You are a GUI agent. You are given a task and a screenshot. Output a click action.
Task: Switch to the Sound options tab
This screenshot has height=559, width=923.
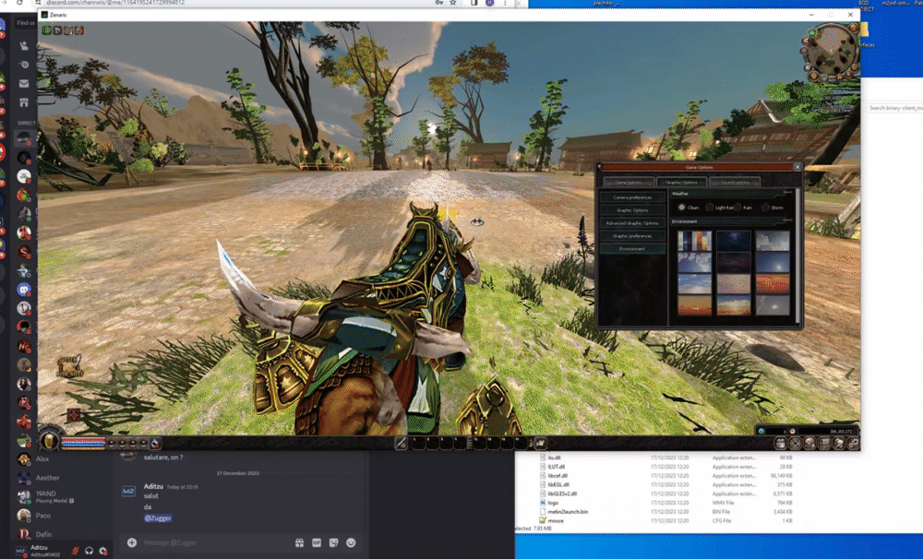[735, 182]
